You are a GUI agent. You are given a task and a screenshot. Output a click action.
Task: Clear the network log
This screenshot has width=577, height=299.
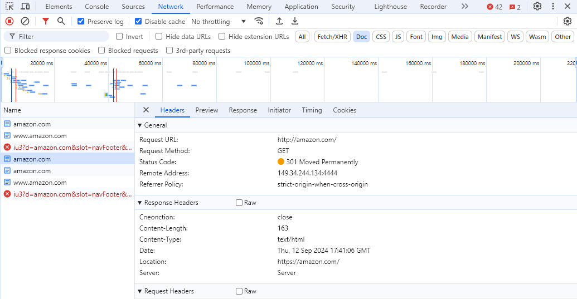(25, 21)
